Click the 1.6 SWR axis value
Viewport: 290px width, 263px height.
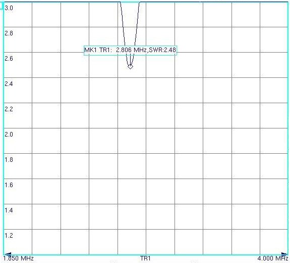(9, 185)
